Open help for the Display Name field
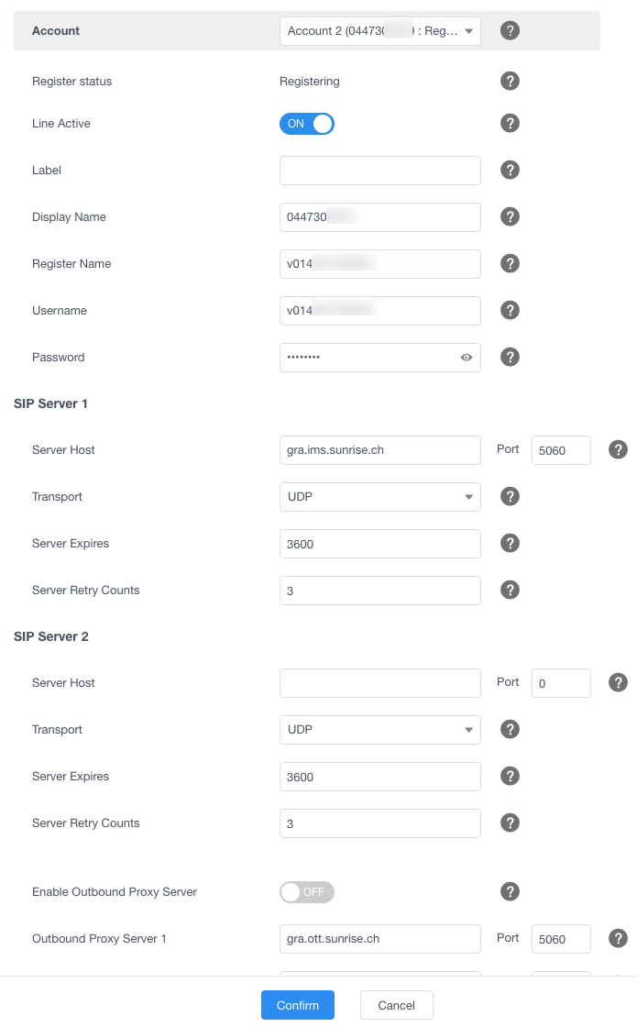 (x=511, y=216)
